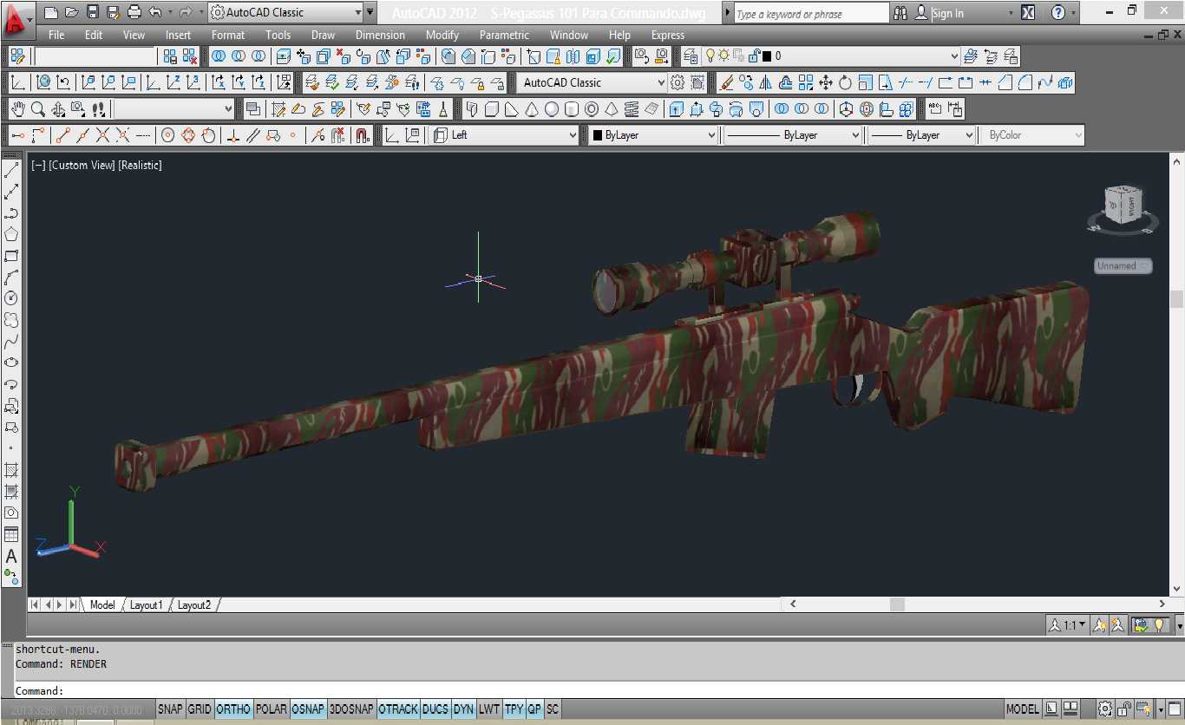Toggle ORTHO mode in status bar
The image size is (1185, 725).
[x=233, y=709]
